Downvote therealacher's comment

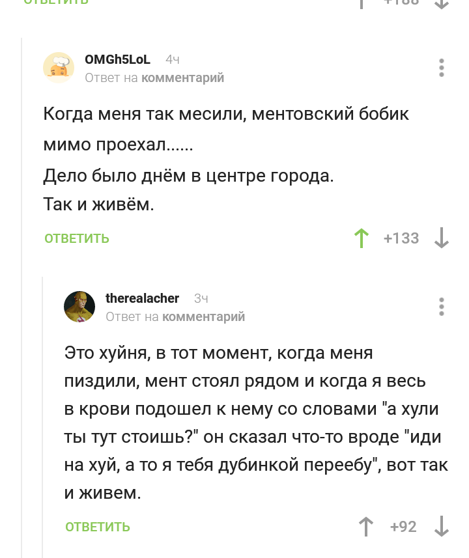pos(442,526)
